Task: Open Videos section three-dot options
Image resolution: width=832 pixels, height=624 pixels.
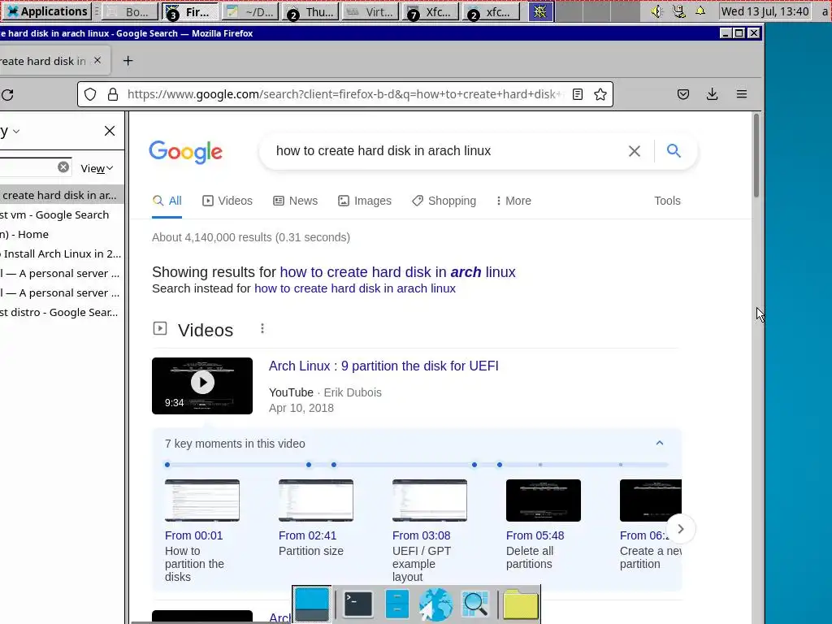Action: pyautogui.click(x=262, y=329)
